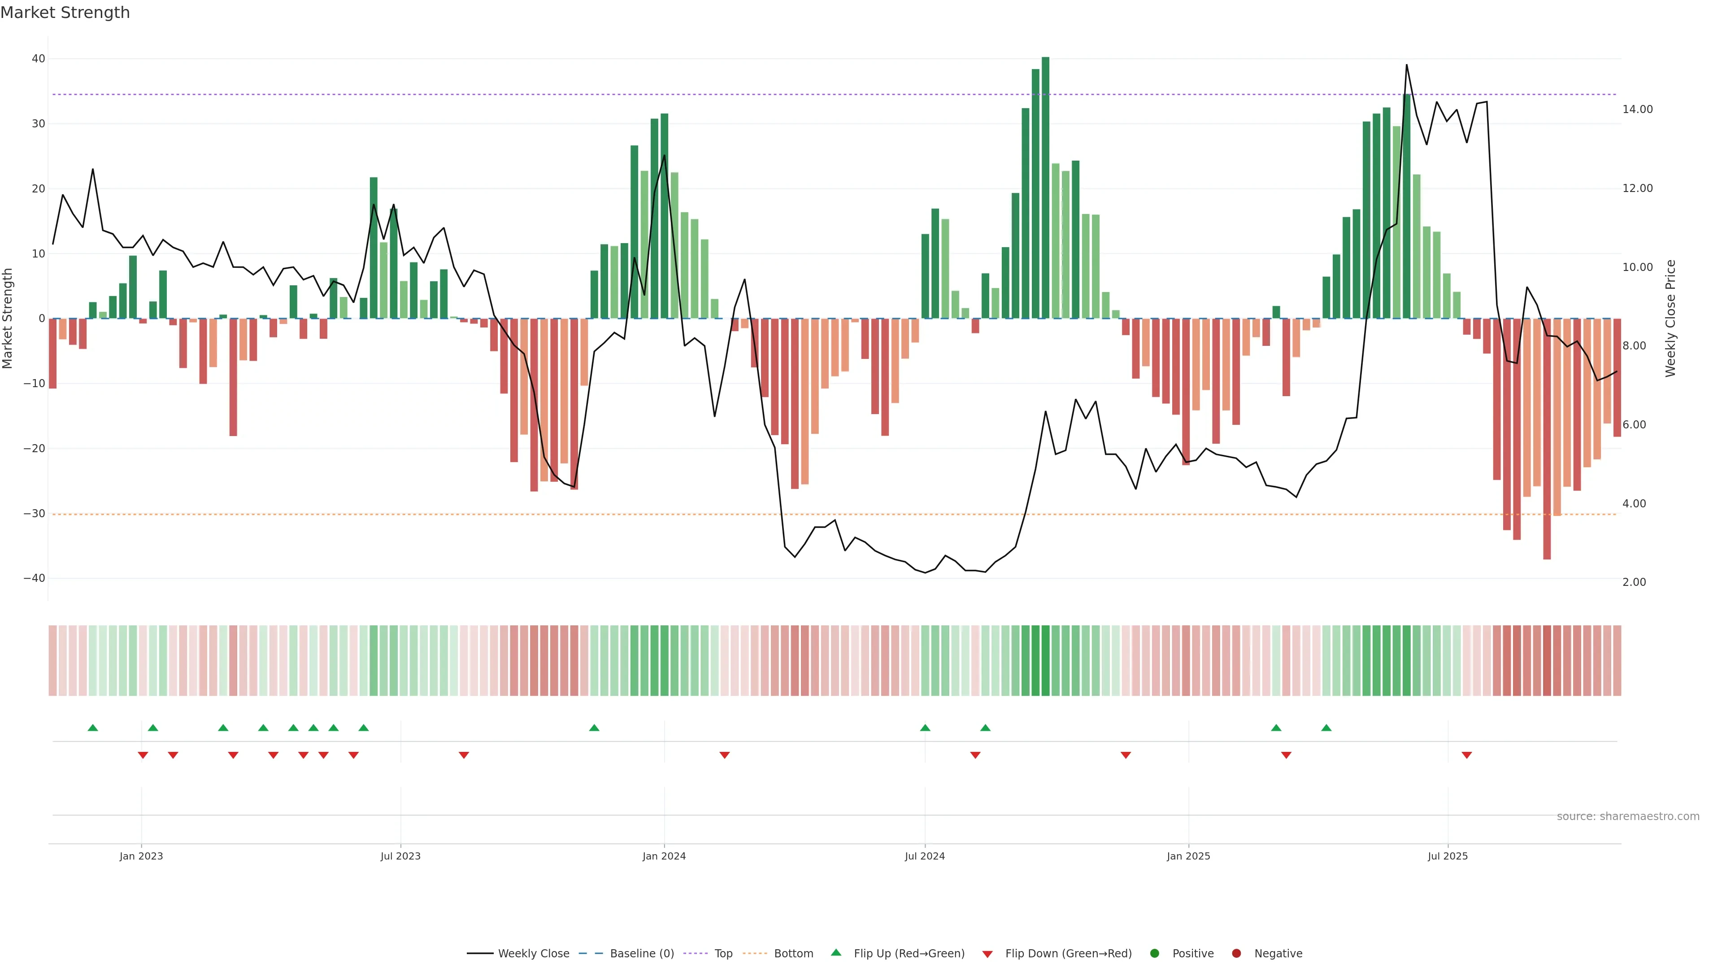Click the source: sharemaestro.com text
This screenshot has width=1722, height=969.
point(1628,816)
